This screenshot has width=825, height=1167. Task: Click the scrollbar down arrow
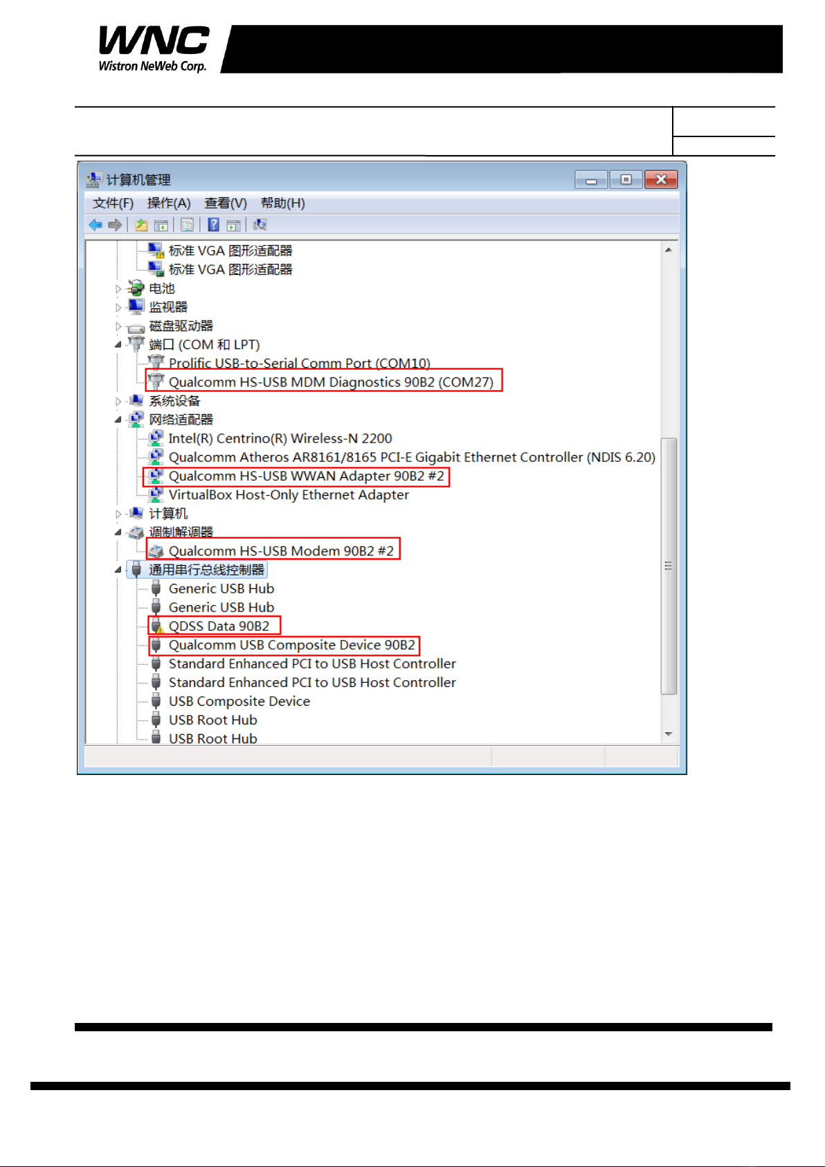(669, 734)
